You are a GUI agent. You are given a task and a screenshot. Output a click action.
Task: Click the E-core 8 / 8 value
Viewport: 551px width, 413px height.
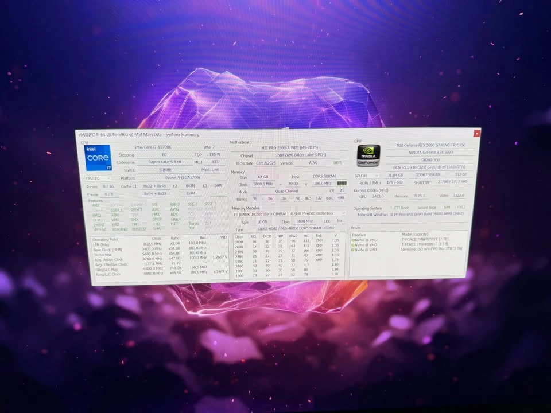109,194
